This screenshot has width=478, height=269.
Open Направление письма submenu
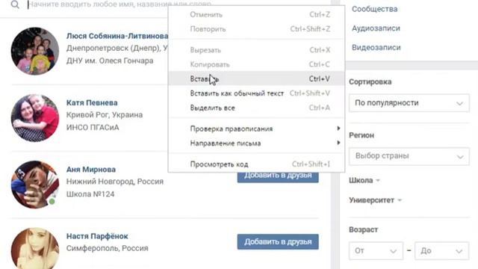point(256,143)
